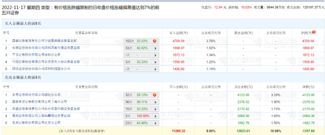Click net value -2170.42
Image resolution: width=325 pixels, height=135 pixels.
(x=308, y=109)
